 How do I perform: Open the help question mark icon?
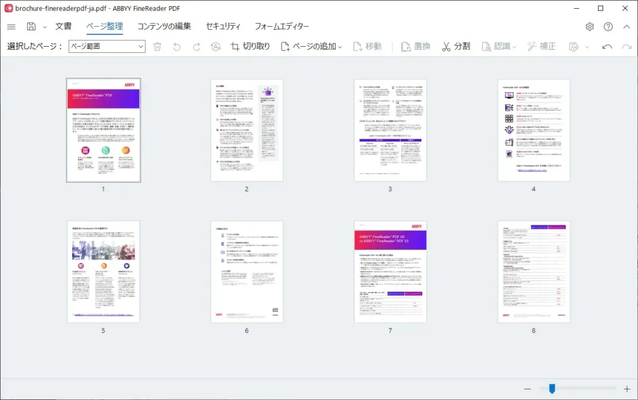(x=608, y=27)
